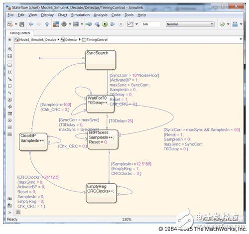Click the Fit to View palette icon
Viewport: 249px width, 234px height.
10,56
